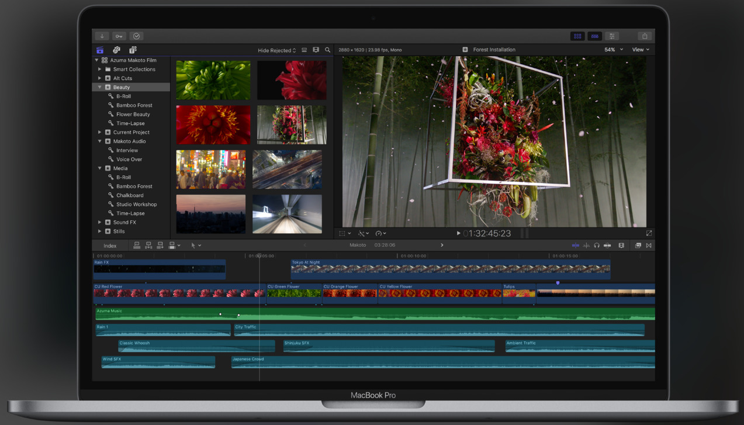Toggle solo headphones button

pos(597,246)
